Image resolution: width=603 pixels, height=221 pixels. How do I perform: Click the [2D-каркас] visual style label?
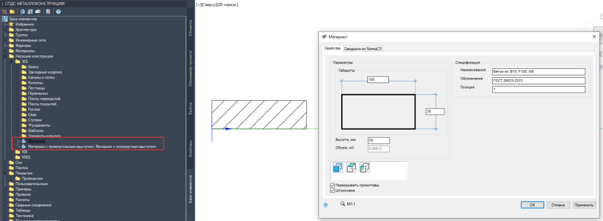tap(228, 5)
